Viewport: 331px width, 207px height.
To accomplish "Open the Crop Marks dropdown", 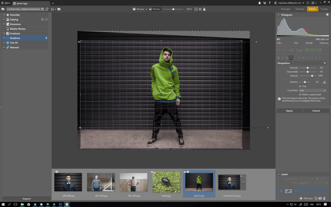I will coord(313,91).
